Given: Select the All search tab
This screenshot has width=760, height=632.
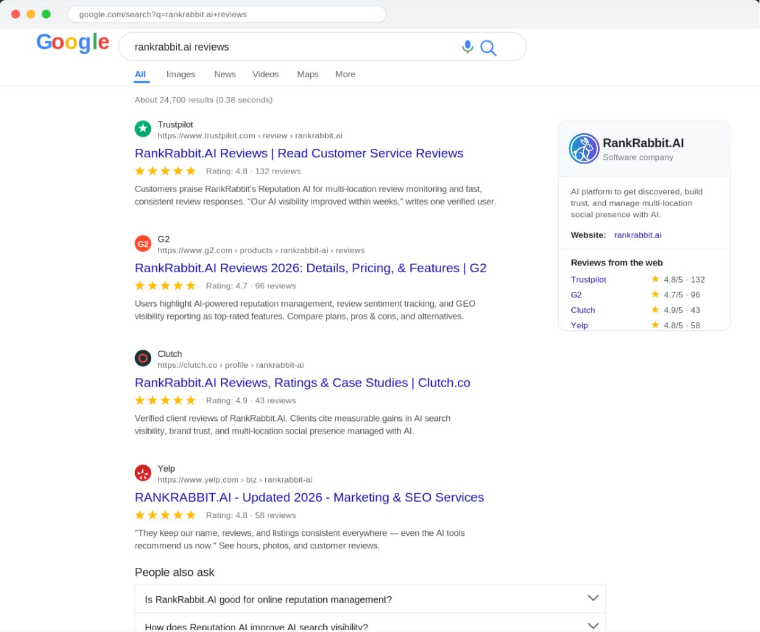Looking at the screenshot, I should tap(141, 74).
